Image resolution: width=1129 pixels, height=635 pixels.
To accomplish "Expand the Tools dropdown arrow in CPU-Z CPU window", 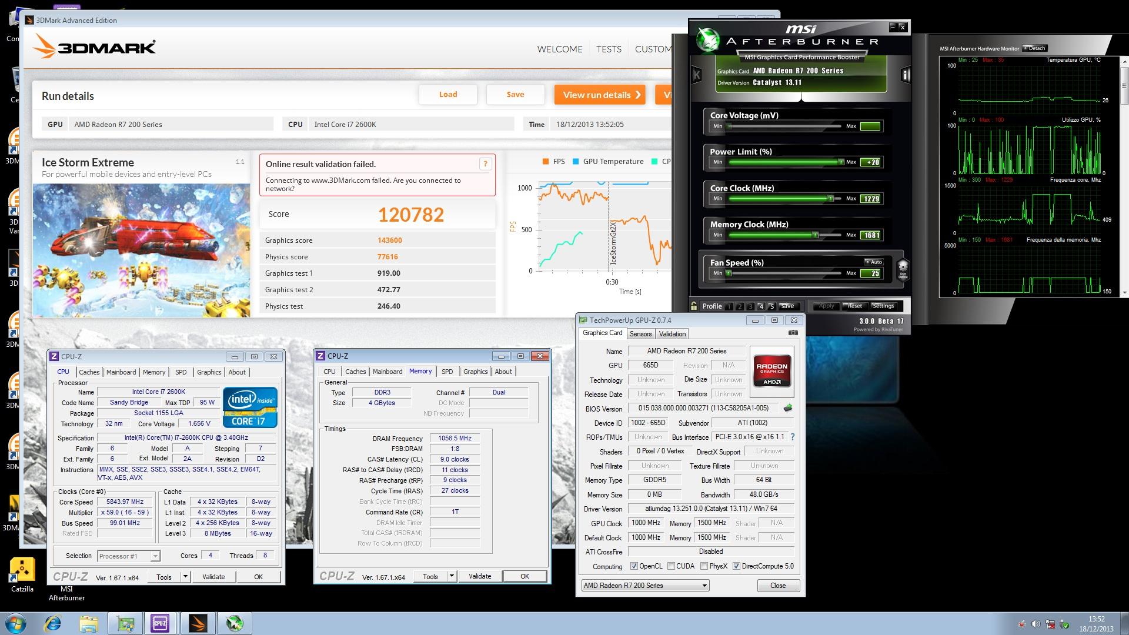I will pyautogui.click(x=185, y=576).
